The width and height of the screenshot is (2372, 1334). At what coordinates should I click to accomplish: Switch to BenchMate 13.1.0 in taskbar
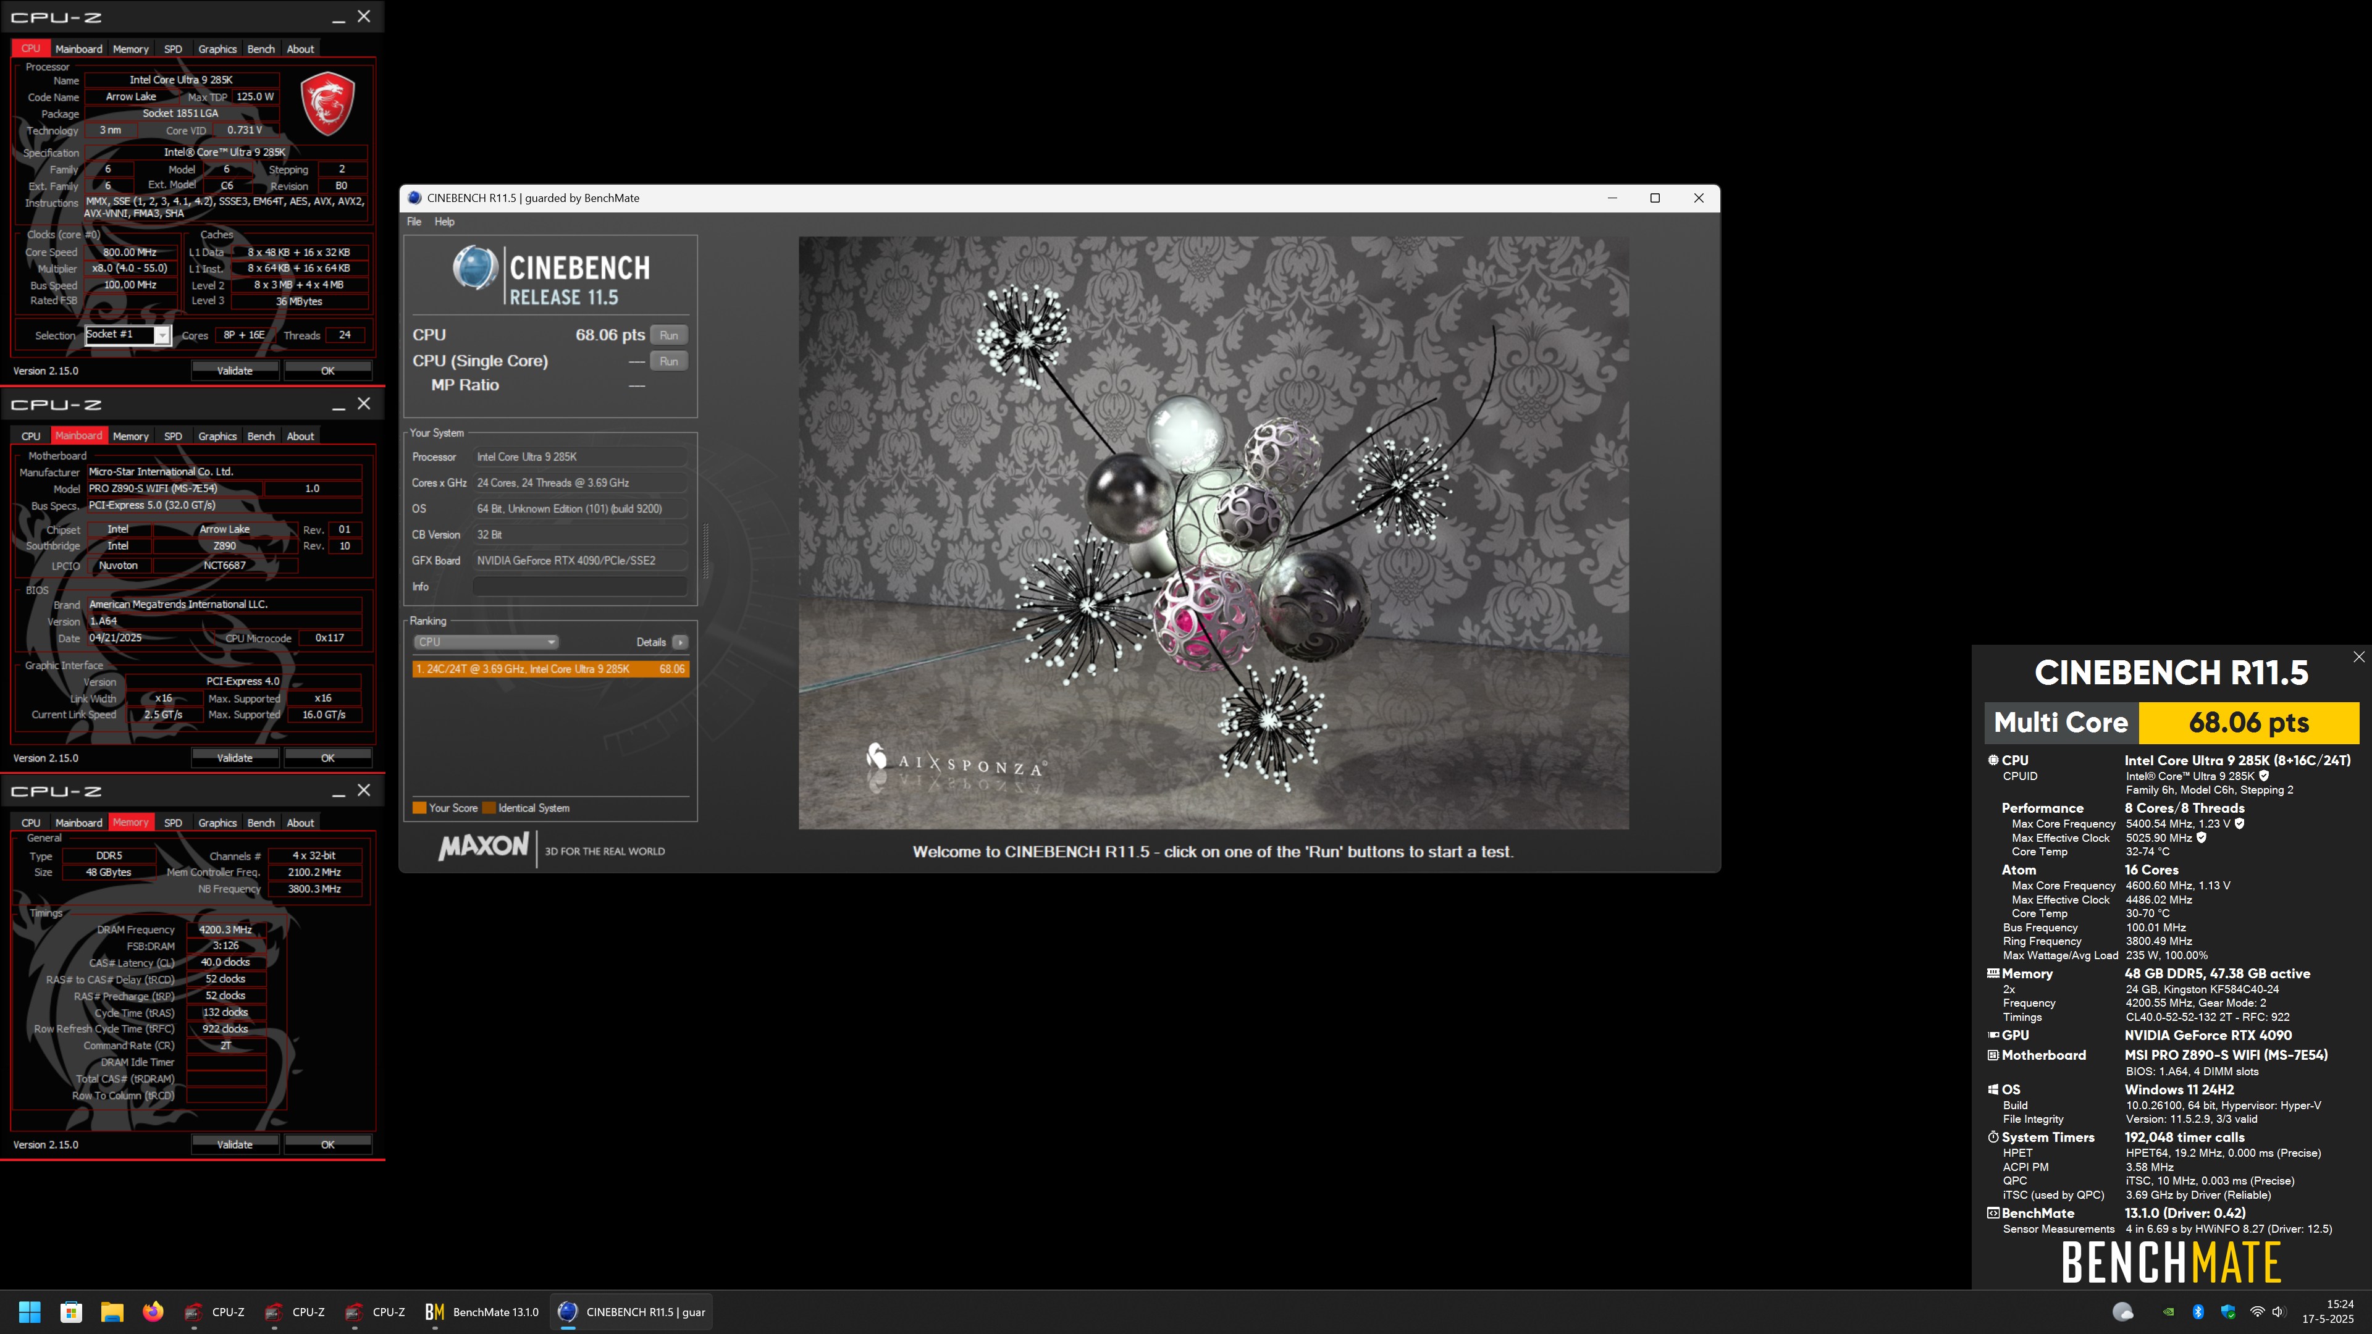coord(482,1312)
